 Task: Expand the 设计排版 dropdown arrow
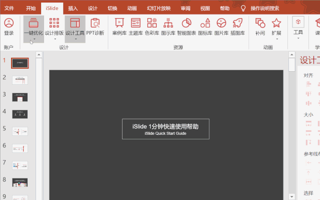pyautogui.click(x=55, y=39)
